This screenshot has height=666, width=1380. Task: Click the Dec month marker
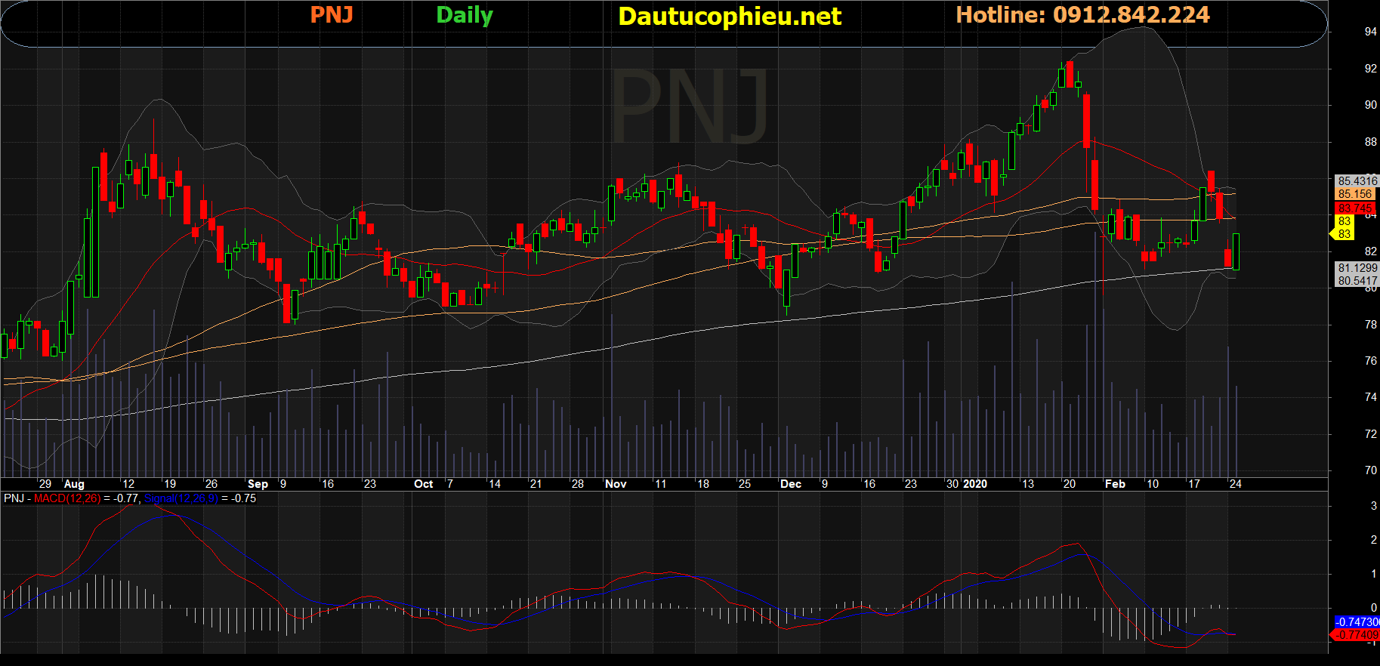[790, 484]
